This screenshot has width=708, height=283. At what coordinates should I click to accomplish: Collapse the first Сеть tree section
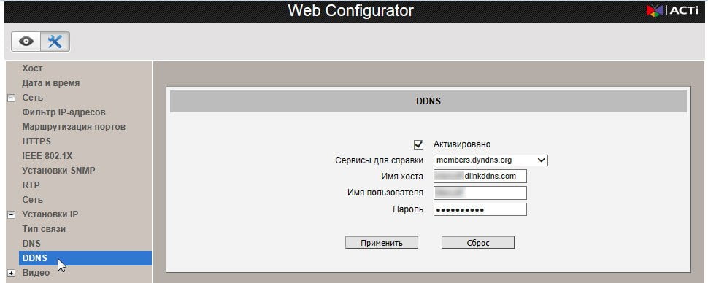(12, 98)
